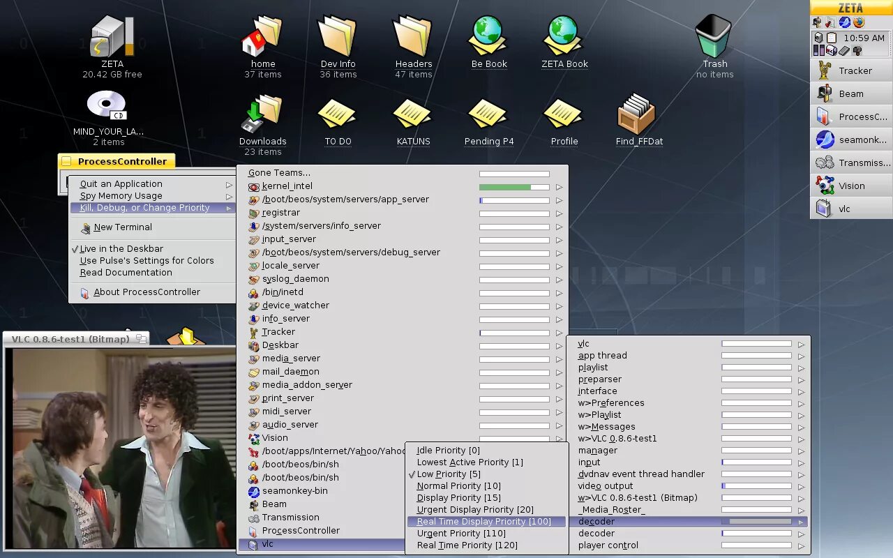Click highlighted decoder thread usage bar
Screen dimensions: 893x558
(x=756, y=522)
